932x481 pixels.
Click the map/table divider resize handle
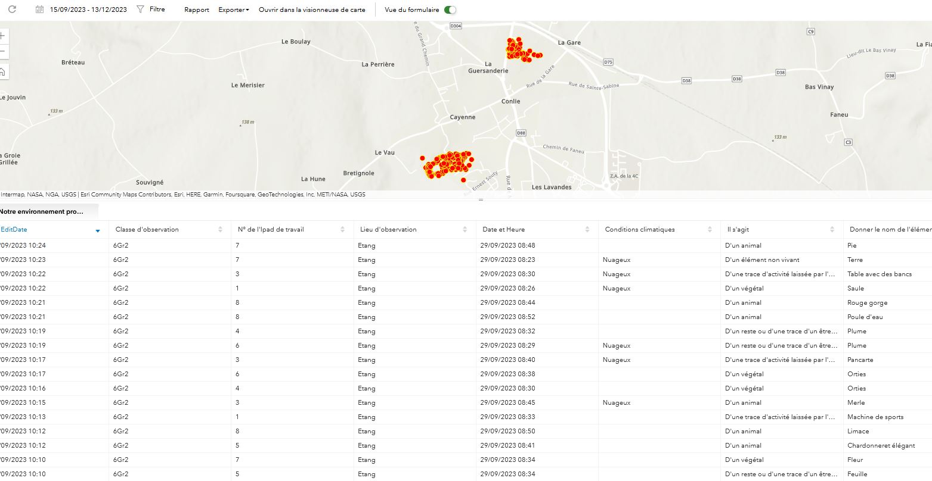(x=481, y=200)
